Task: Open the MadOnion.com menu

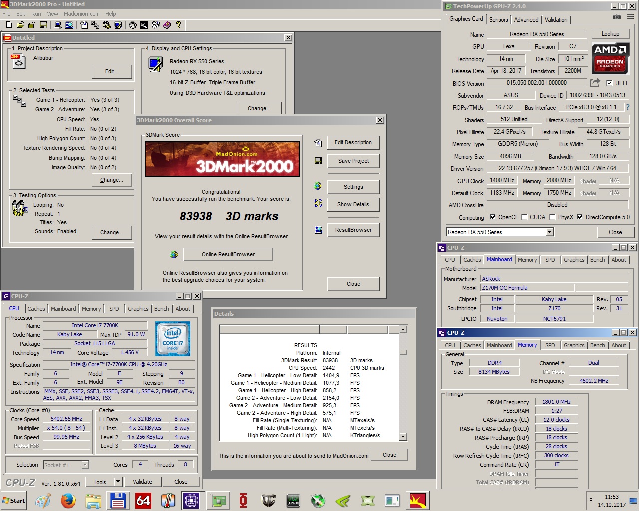Action: [82, 14]
